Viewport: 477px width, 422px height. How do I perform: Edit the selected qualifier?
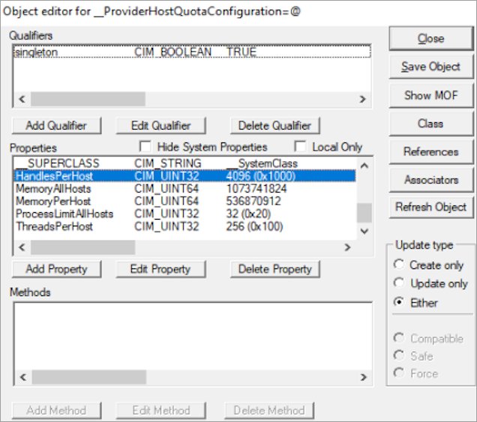pos(161,126)
